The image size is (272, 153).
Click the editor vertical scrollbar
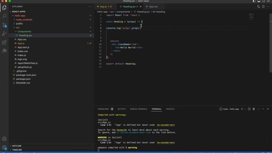point(271,42)
